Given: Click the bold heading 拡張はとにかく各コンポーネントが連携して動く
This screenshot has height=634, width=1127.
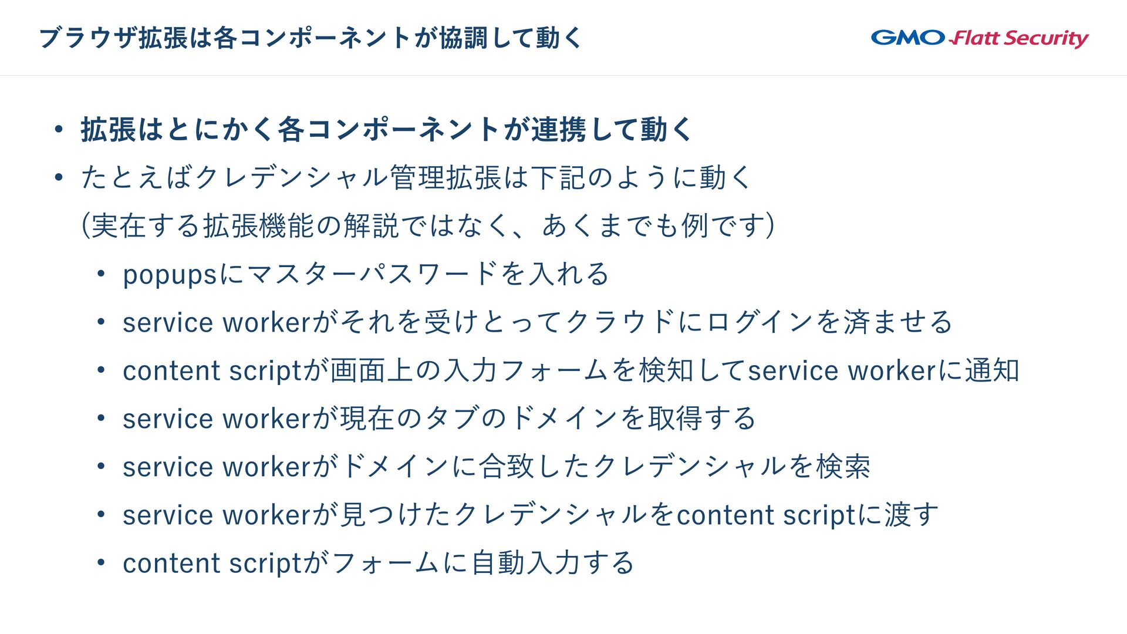Looking at the screenshot, I should [387, 129].
